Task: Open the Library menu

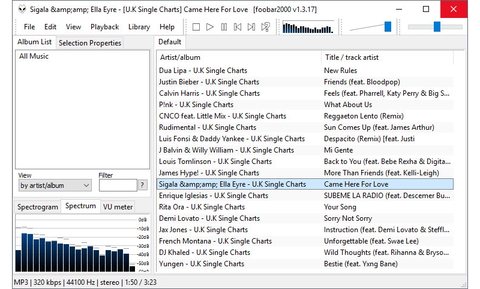Action: click(139, 27)
